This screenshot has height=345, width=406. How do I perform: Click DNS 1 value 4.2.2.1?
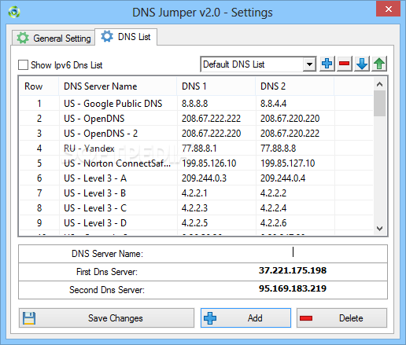[x=194, y=193]
